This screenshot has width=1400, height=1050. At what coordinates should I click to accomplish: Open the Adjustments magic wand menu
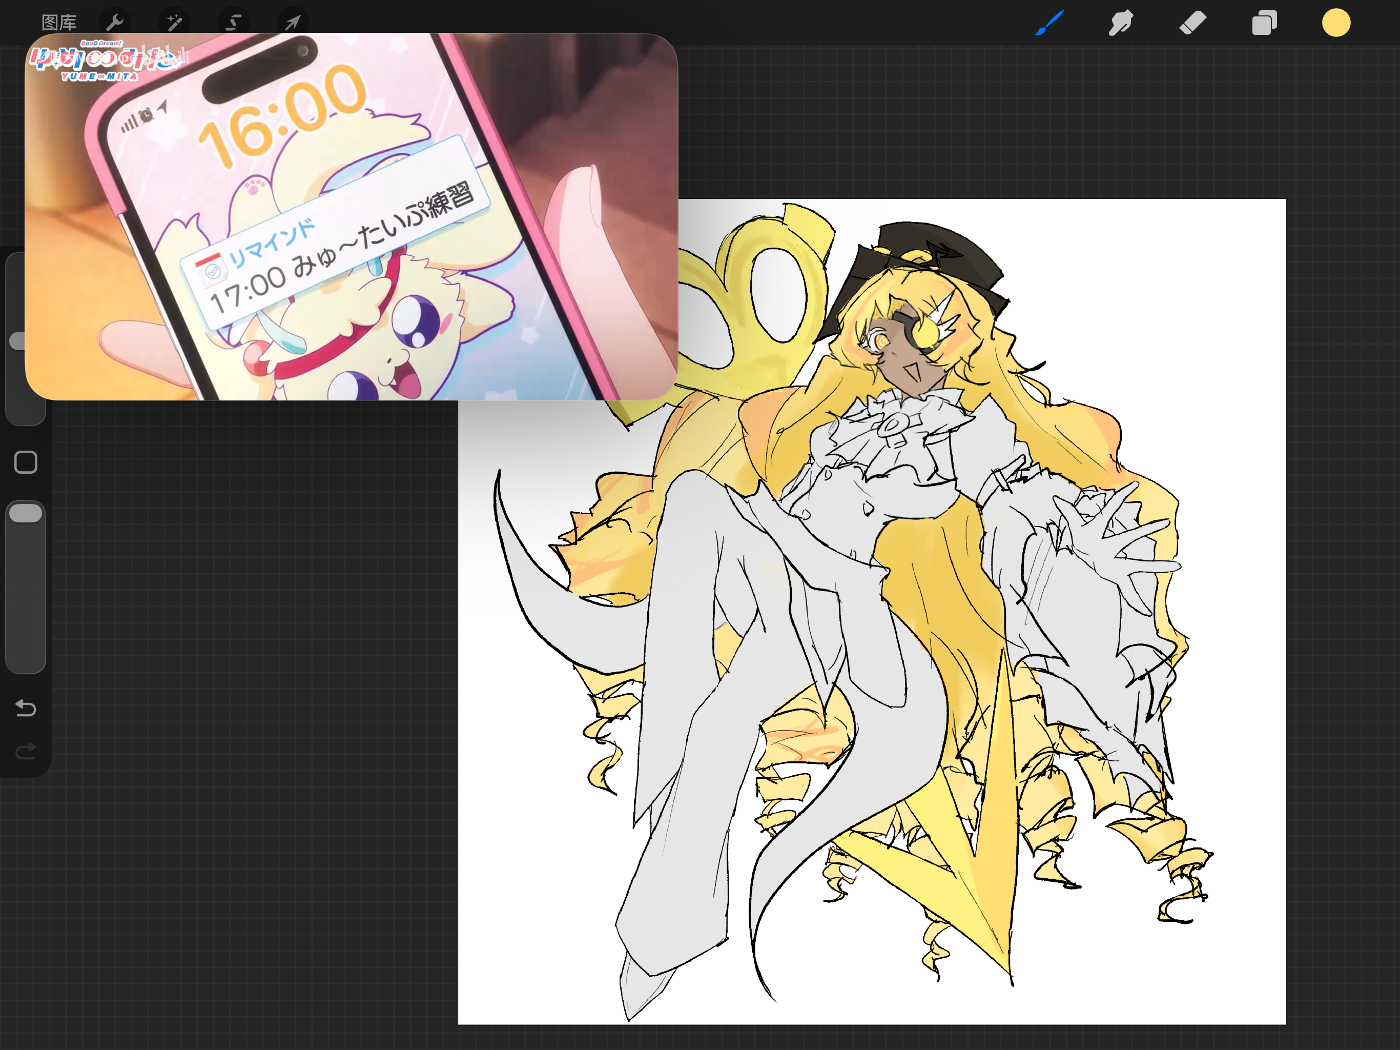[x=174, y=23]
